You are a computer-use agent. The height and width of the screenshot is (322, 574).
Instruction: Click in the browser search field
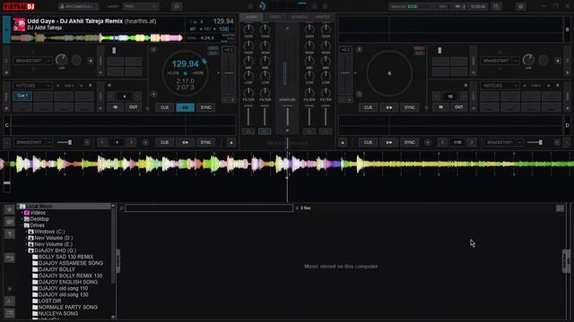coord(209,208)
